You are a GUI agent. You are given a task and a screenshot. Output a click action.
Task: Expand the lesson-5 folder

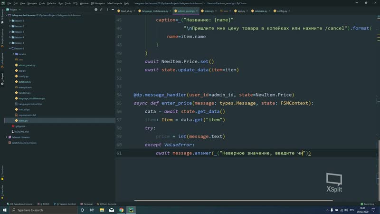[x=10, y=43]
